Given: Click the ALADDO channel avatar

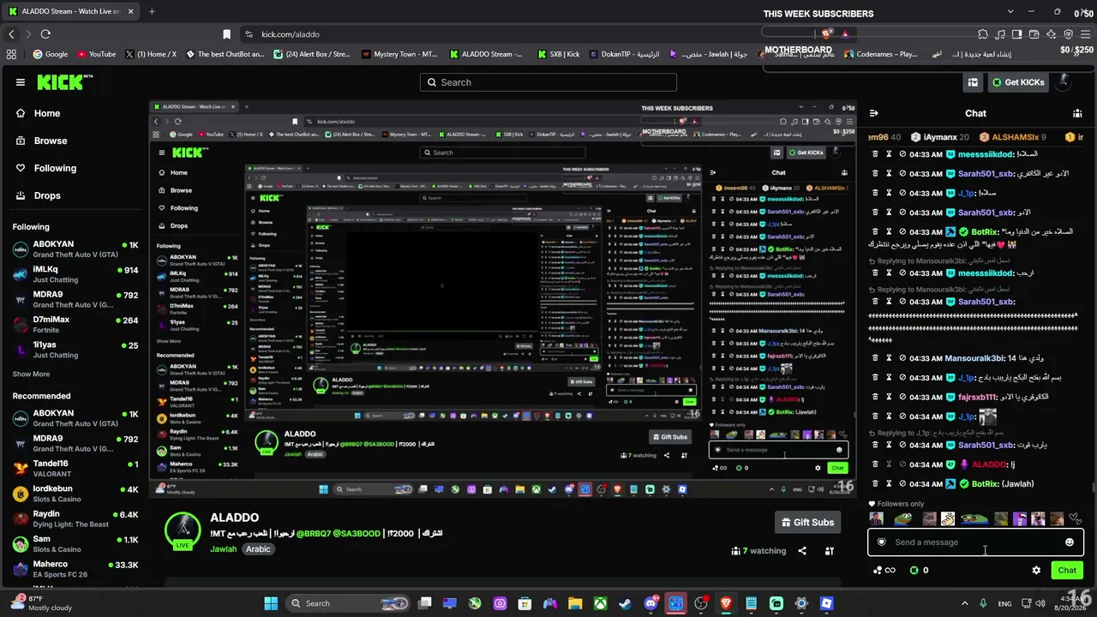Looking at the screenshot, I should 183,530.
